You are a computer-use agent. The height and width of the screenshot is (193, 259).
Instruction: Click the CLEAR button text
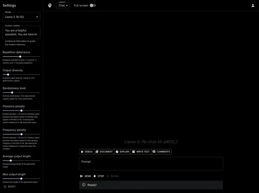pyautogui.click(x=115, y=176)
